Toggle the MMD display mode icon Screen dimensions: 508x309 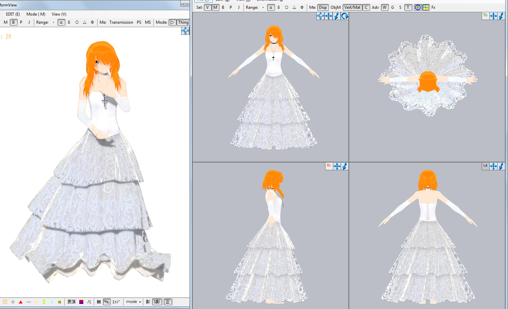tap(107, 302)
